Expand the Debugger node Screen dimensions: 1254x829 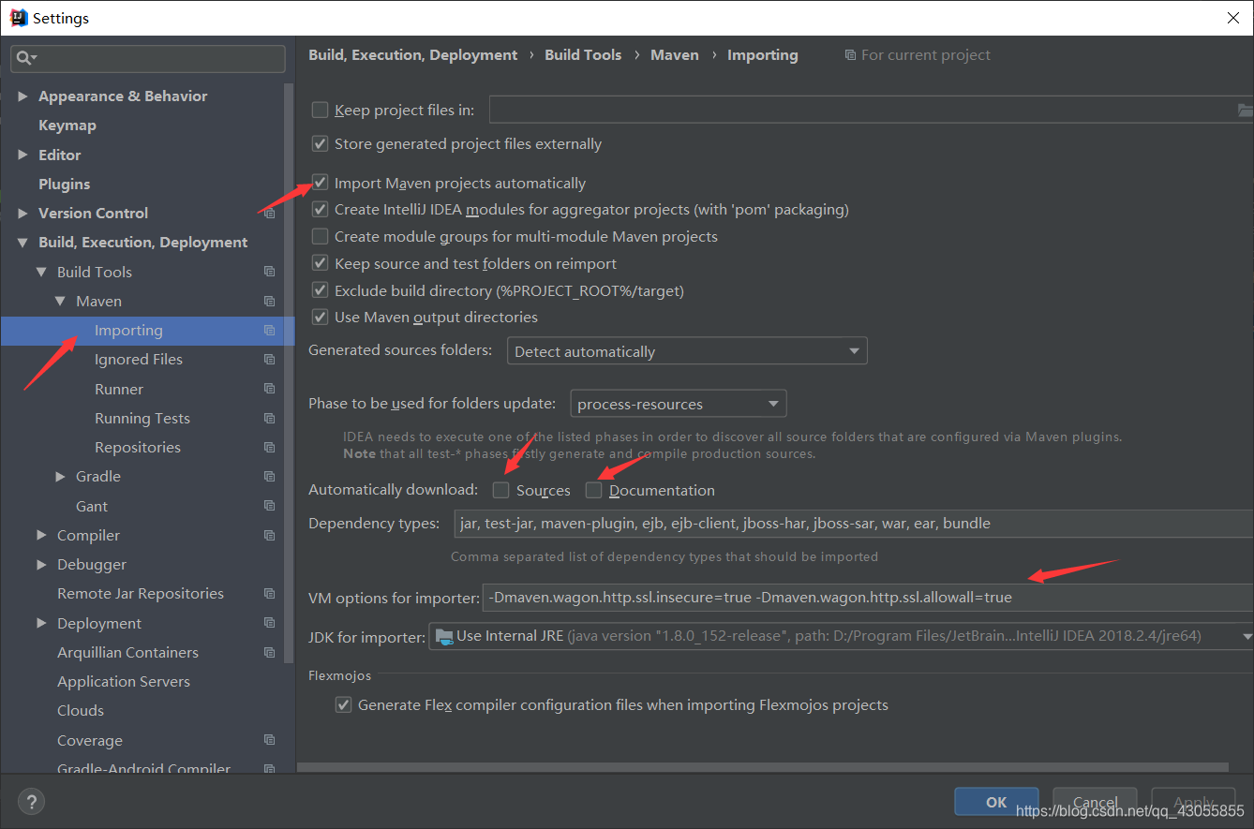pos(41,564)
